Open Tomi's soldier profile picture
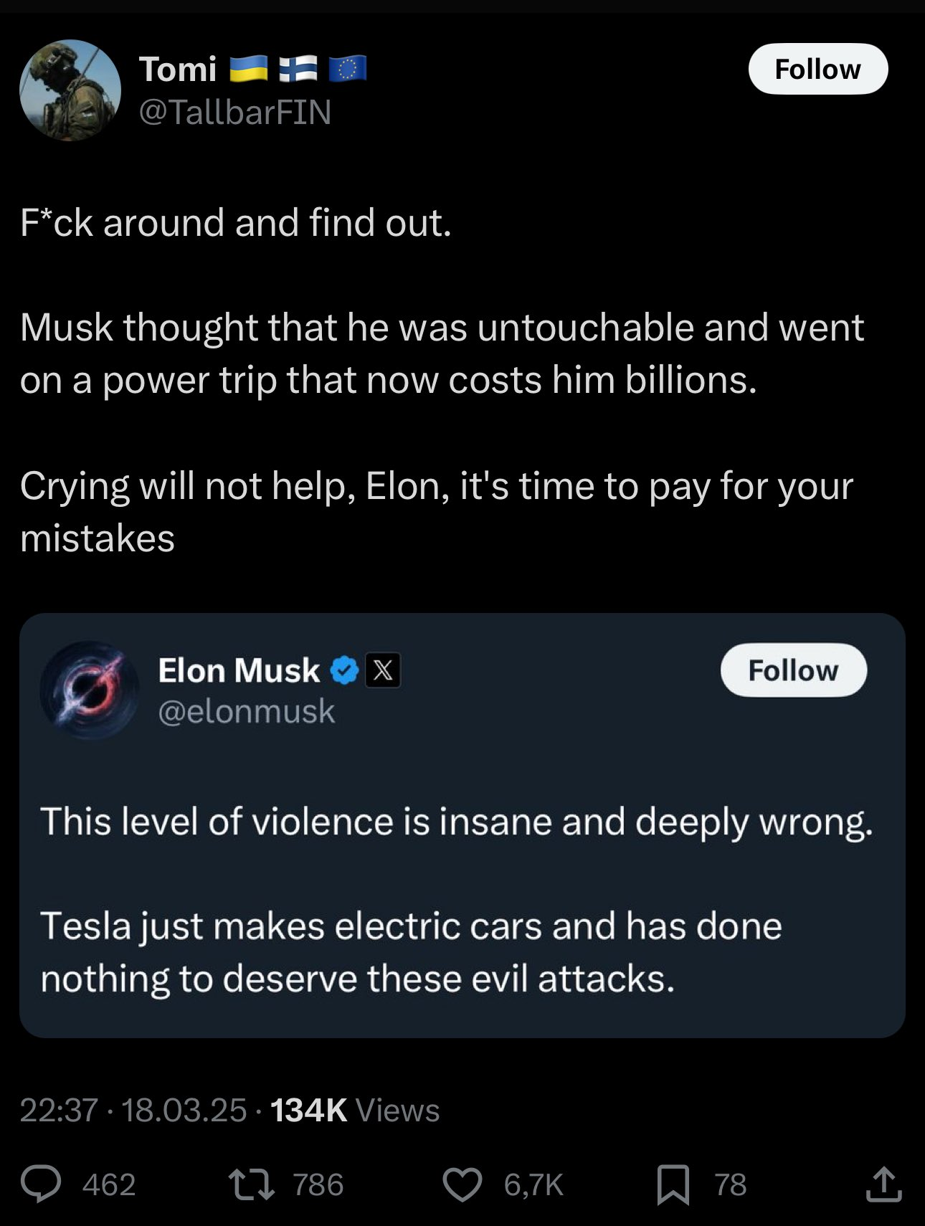Viewport: 925px width, 1226px height. pos(70,90)
